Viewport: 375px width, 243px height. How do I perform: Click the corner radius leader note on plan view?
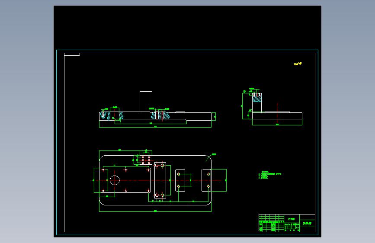coord(214,154)
